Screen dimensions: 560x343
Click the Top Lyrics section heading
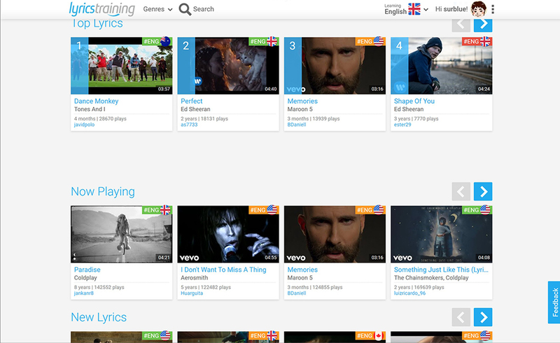click(x=97, y=24)
